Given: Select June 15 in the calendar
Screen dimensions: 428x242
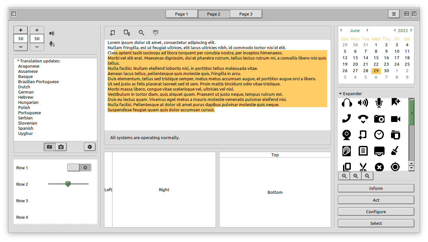Looking at the screenshot, I should 376,58.
